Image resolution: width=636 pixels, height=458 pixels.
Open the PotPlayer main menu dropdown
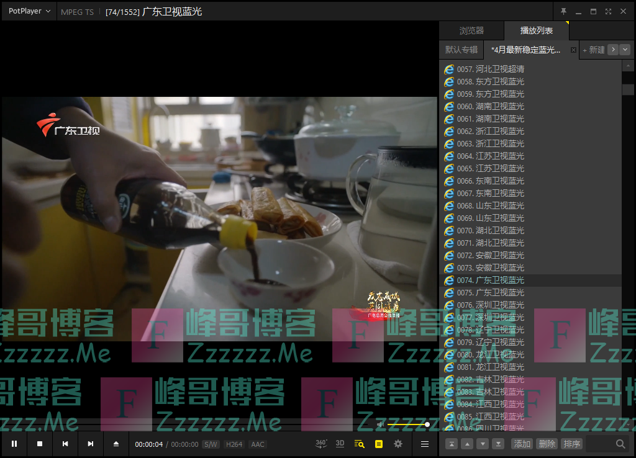tap(29, 11)
